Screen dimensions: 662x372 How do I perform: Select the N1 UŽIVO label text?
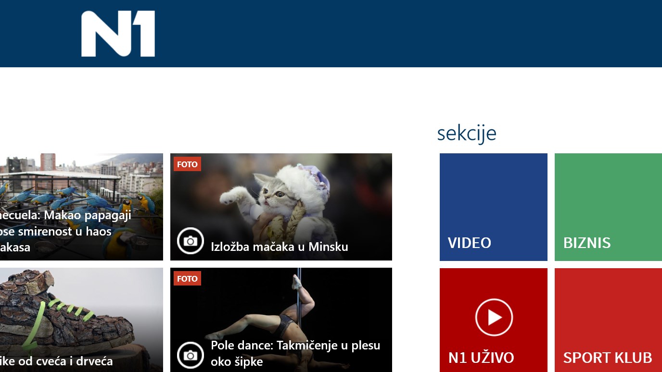point(481,358)
